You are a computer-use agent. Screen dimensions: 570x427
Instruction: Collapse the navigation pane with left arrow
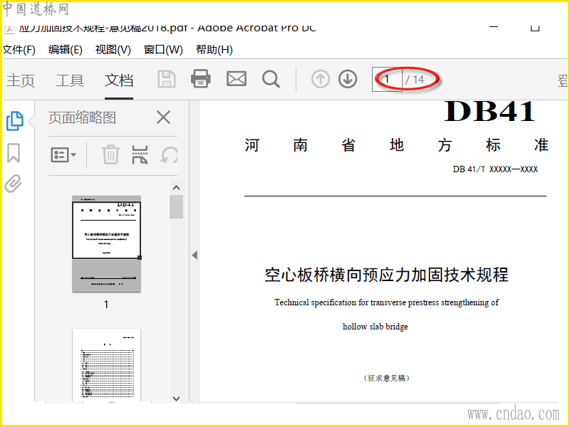pos(195,255)
